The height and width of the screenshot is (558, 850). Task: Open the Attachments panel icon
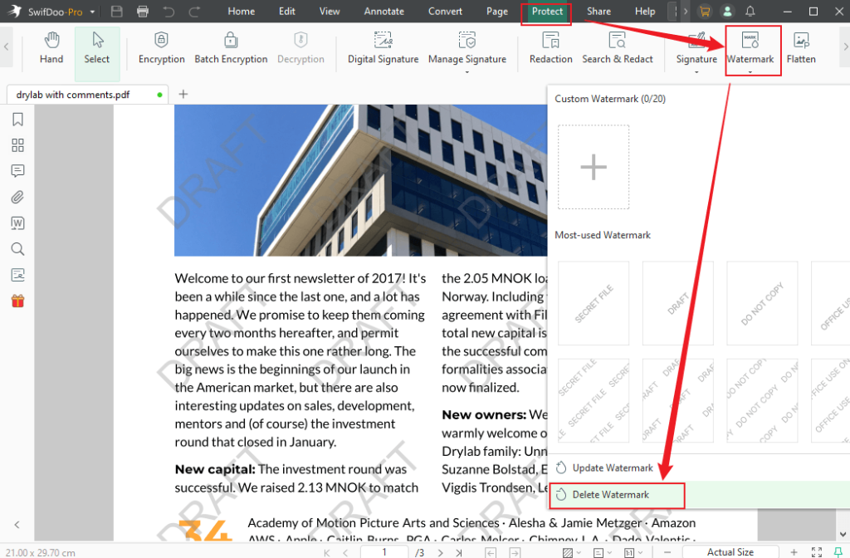[17, 197]
